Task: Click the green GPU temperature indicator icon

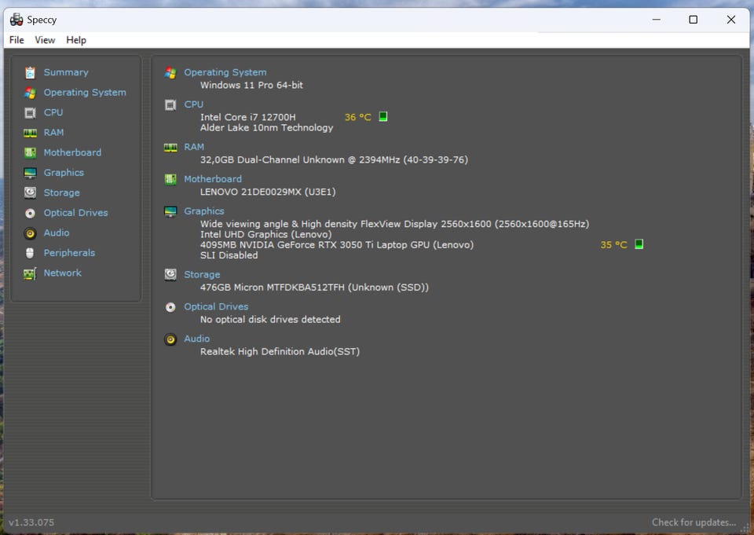Action: pos(639,244)
